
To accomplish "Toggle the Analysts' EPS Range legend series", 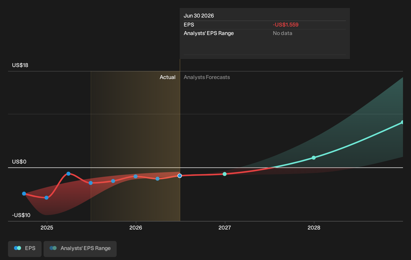I will click(x=80, y=248).
